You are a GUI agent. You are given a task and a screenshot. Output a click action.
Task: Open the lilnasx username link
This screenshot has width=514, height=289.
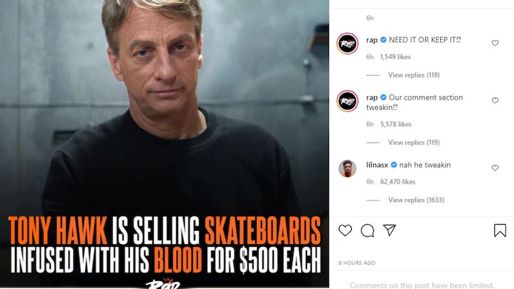[377, 165]
